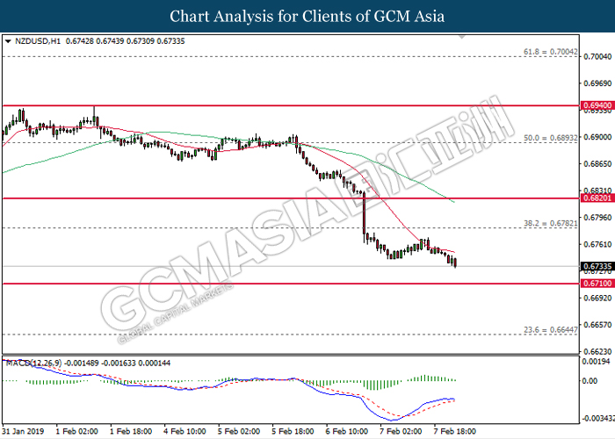Image resolution: width=615 pixels, height=439 pixels.
Task: Click the OHLC values 0.67428 0.67439 0.67309 0.67335
Action: pos(125,41)
